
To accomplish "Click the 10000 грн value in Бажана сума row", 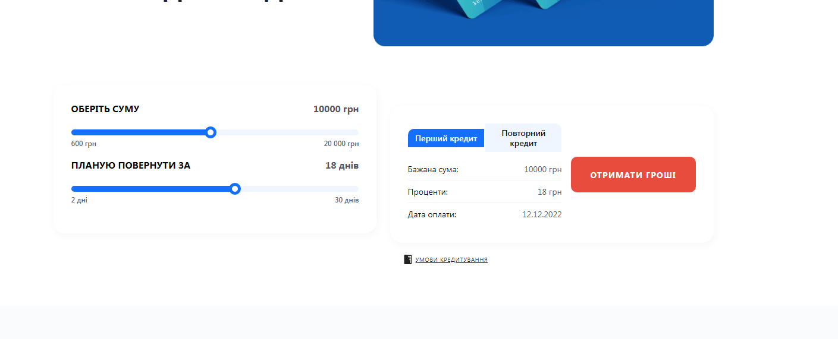I will pos(542,169).
